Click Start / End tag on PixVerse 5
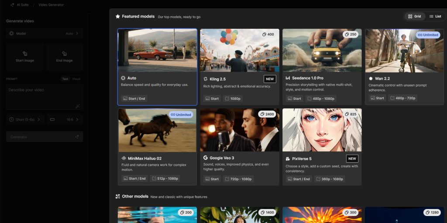Viewport: 447px width, 223px height. coord(299,179)
